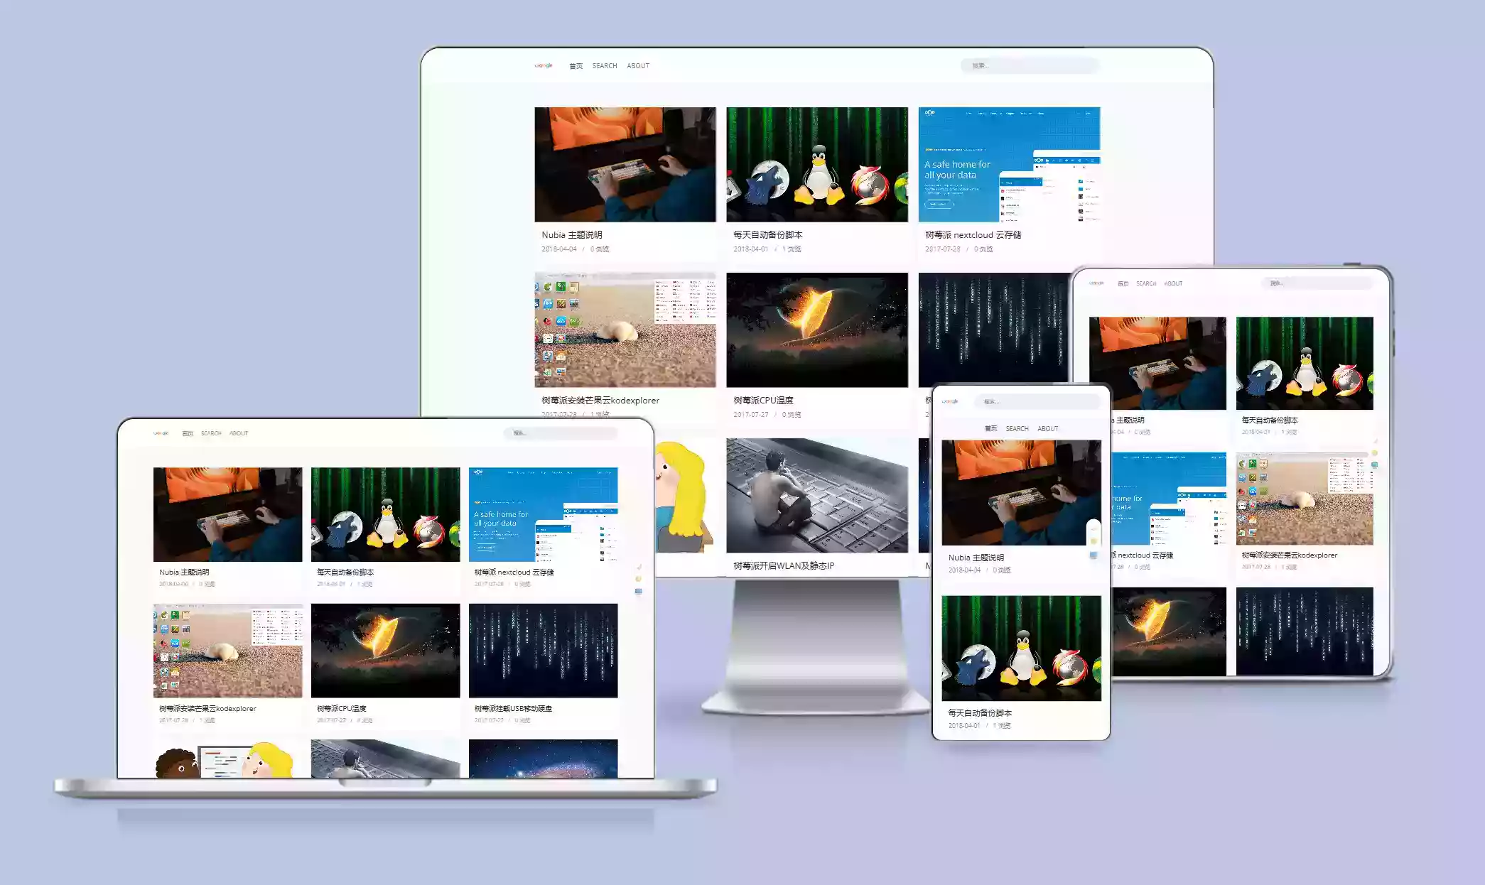Open 树莓派 nextcloud 云存储 title on the monitor
Image resolution: width=1485 pixels, height=885 pixels.
(973, 235)
